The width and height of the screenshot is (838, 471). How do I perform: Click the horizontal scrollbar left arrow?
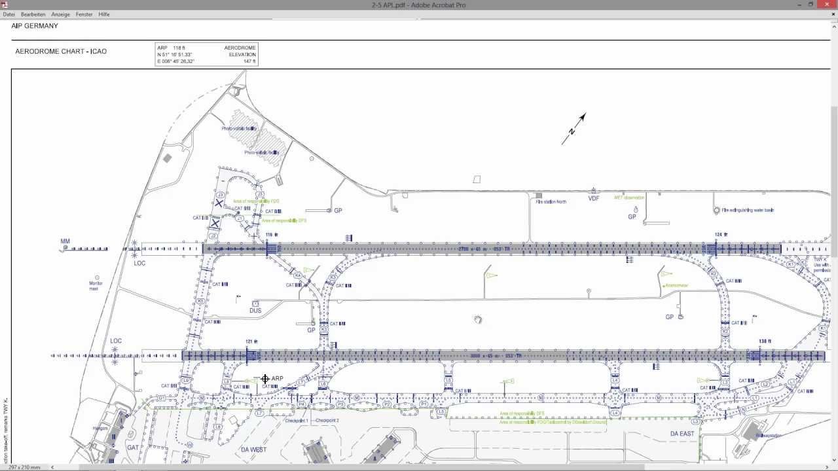point(52,467)
